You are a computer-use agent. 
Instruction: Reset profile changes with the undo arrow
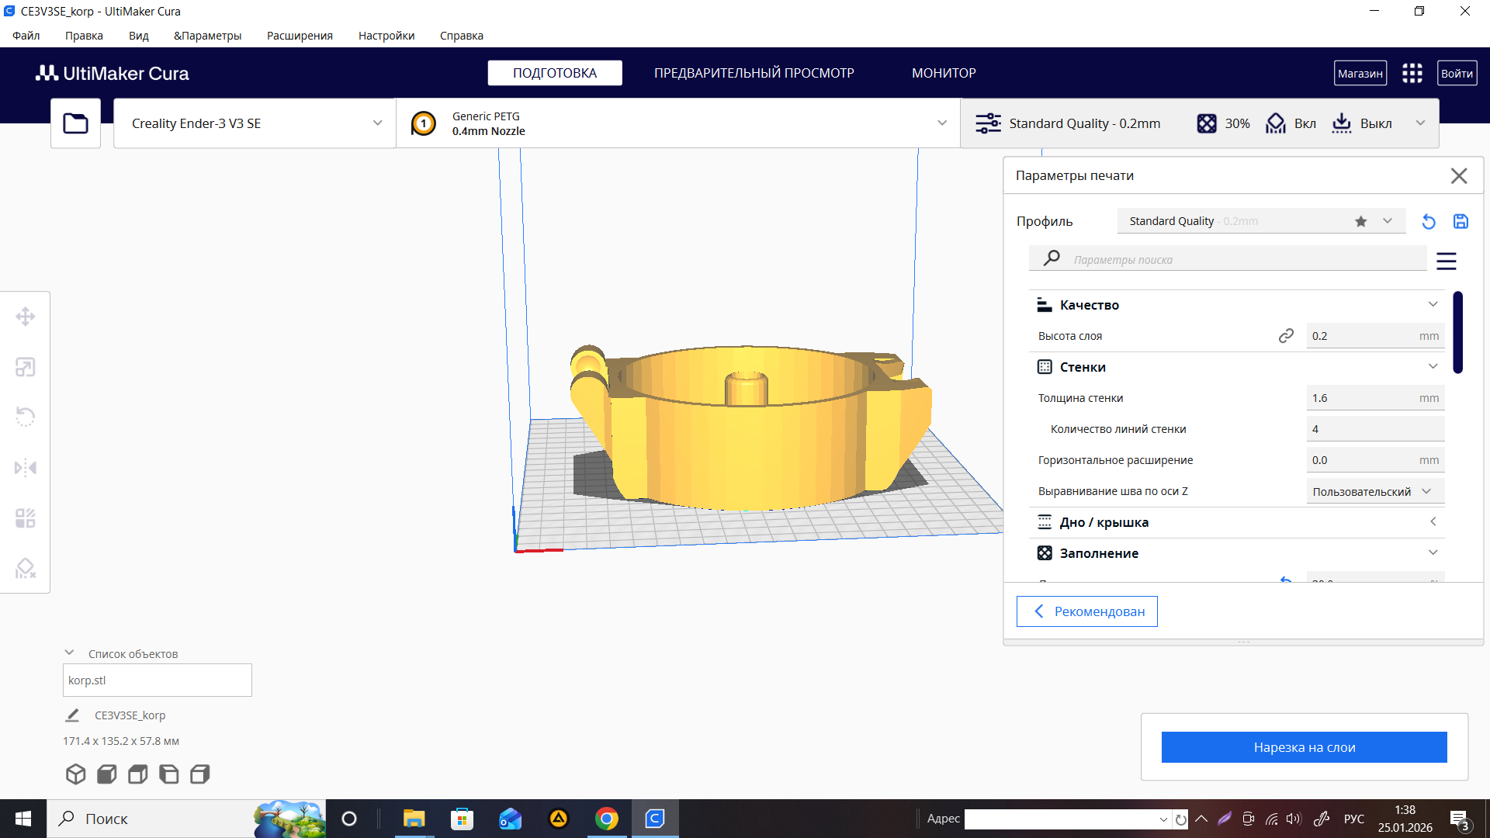(1428, 222)
